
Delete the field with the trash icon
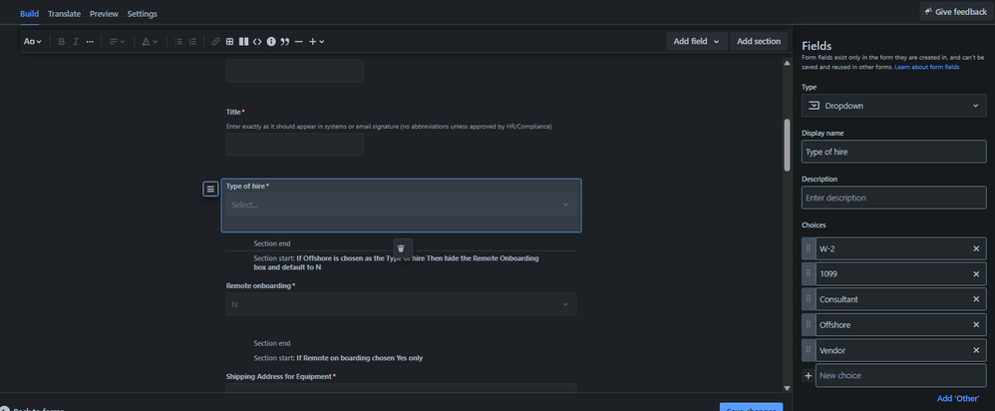[x=401, y=248]
